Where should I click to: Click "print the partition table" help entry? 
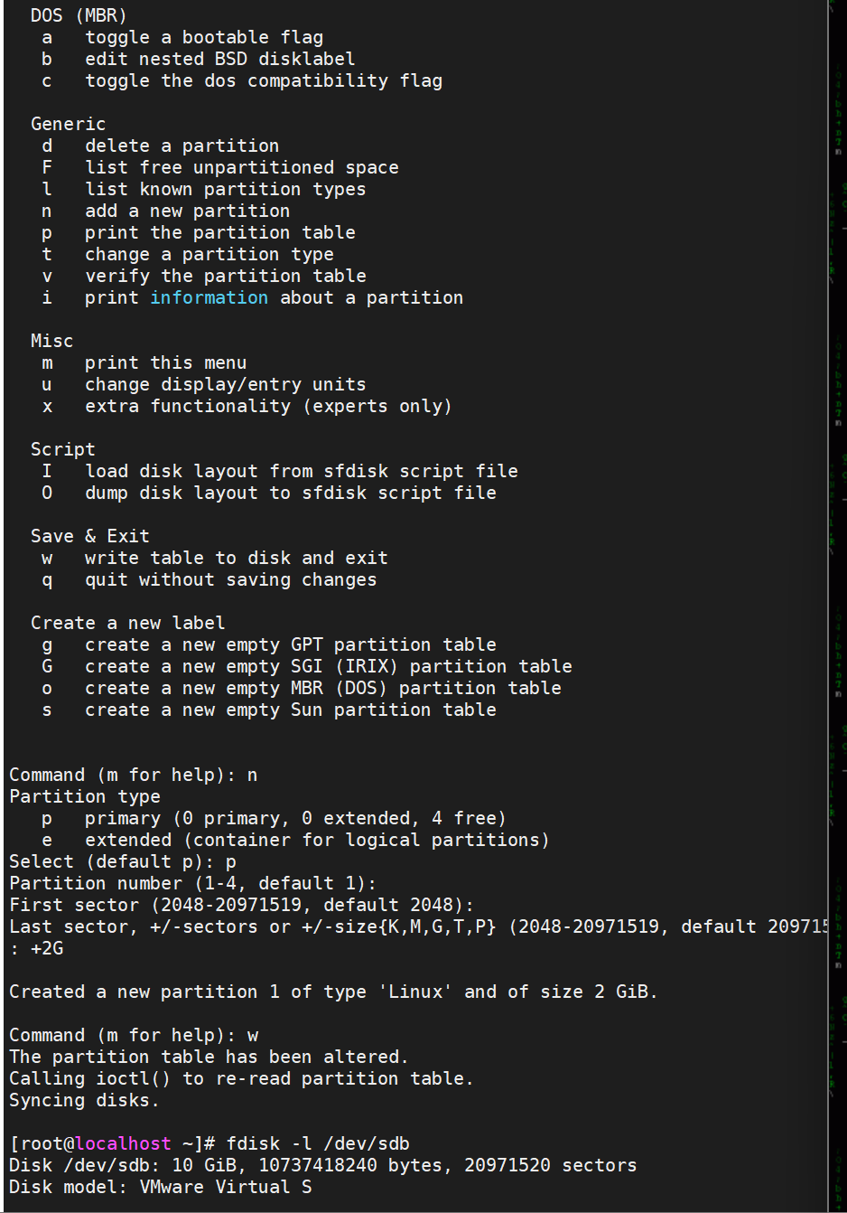[219, 232]
